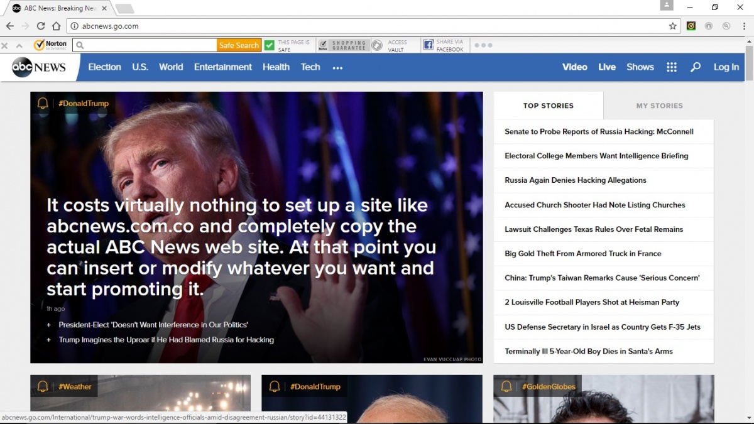Click Log In
754x424 pixels.
point(726,67)
